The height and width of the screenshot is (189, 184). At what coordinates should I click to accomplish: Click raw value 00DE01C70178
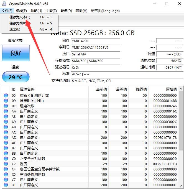[165, 137]
